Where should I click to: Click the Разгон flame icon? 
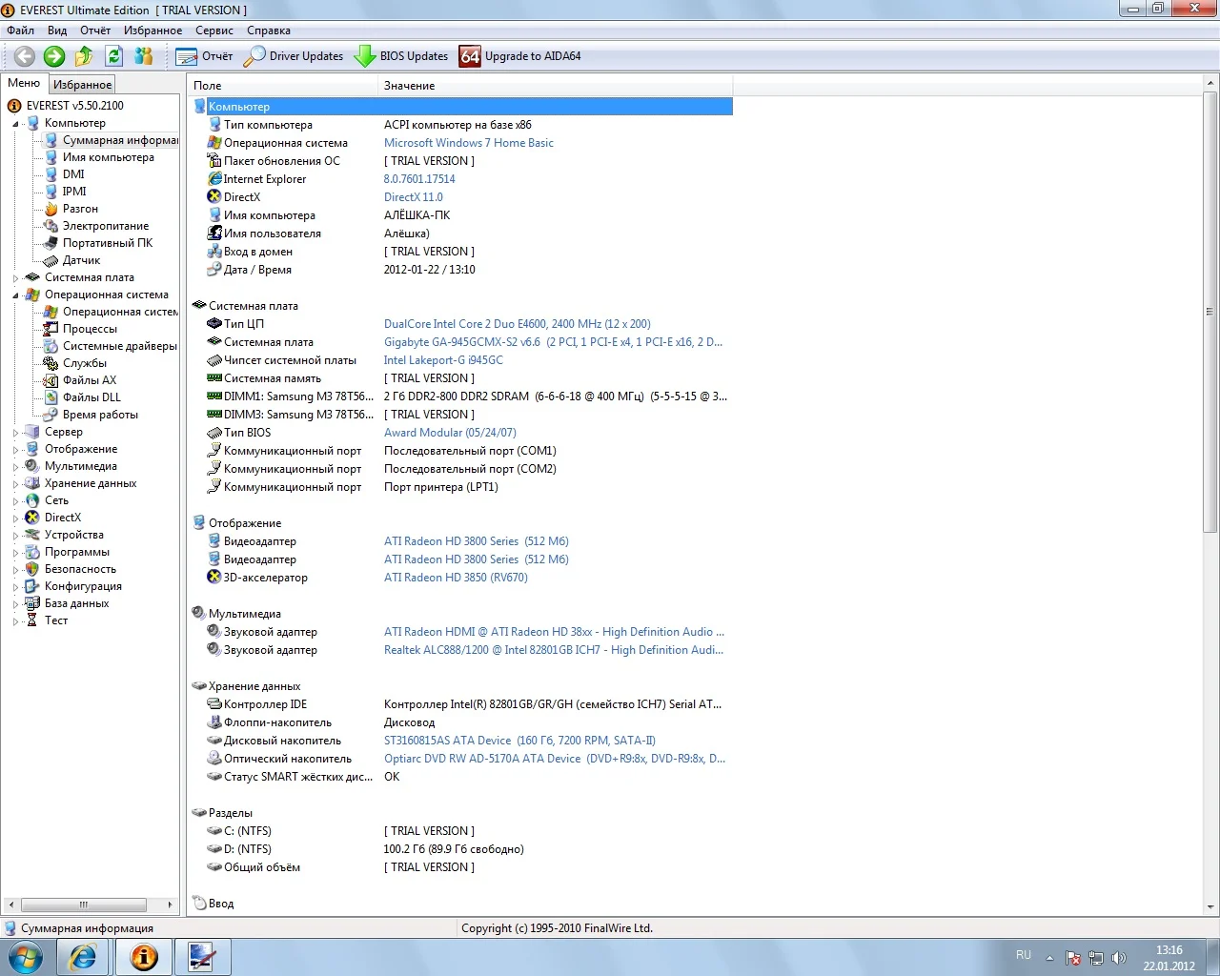(51, 209)
